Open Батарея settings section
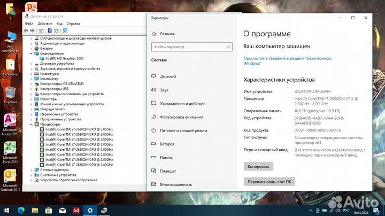 pos(167,144)
